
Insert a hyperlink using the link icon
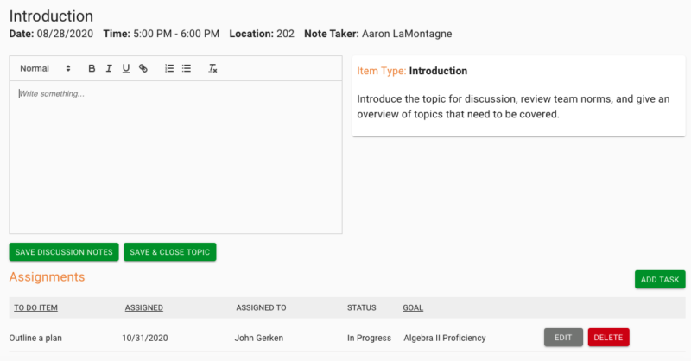click(x=143, y=68)
